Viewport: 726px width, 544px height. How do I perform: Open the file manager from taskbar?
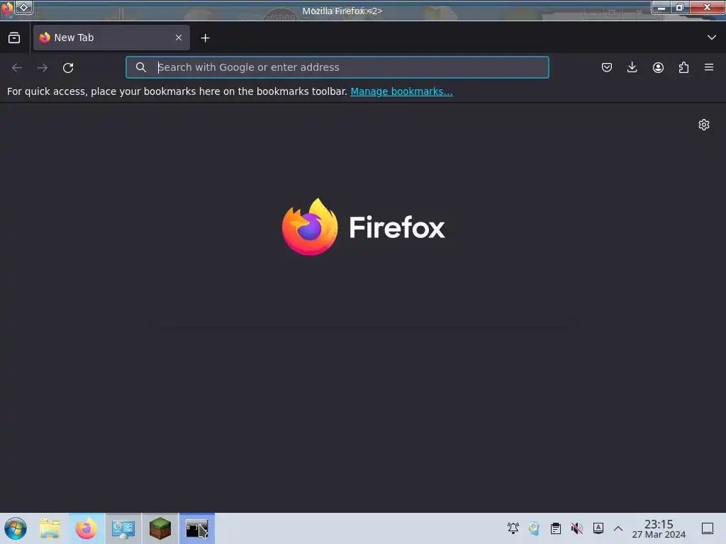[50, 528]
